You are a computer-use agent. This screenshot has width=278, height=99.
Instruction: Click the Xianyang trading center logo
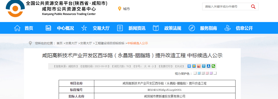pos(15,8)
